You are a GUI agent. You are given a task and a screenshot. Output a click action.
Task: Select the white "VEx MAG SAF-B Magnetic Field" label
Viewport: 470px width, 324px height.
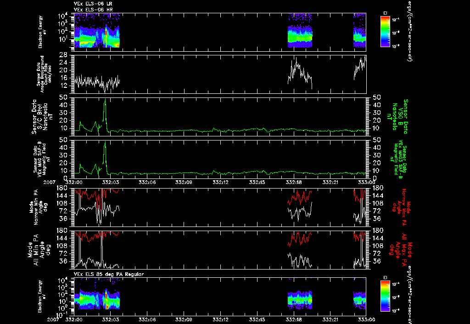[41, 159]
